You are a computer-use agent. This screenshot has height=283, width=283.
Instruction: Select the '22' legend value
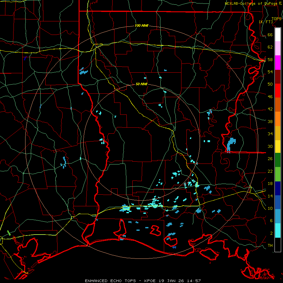point(270,171)
